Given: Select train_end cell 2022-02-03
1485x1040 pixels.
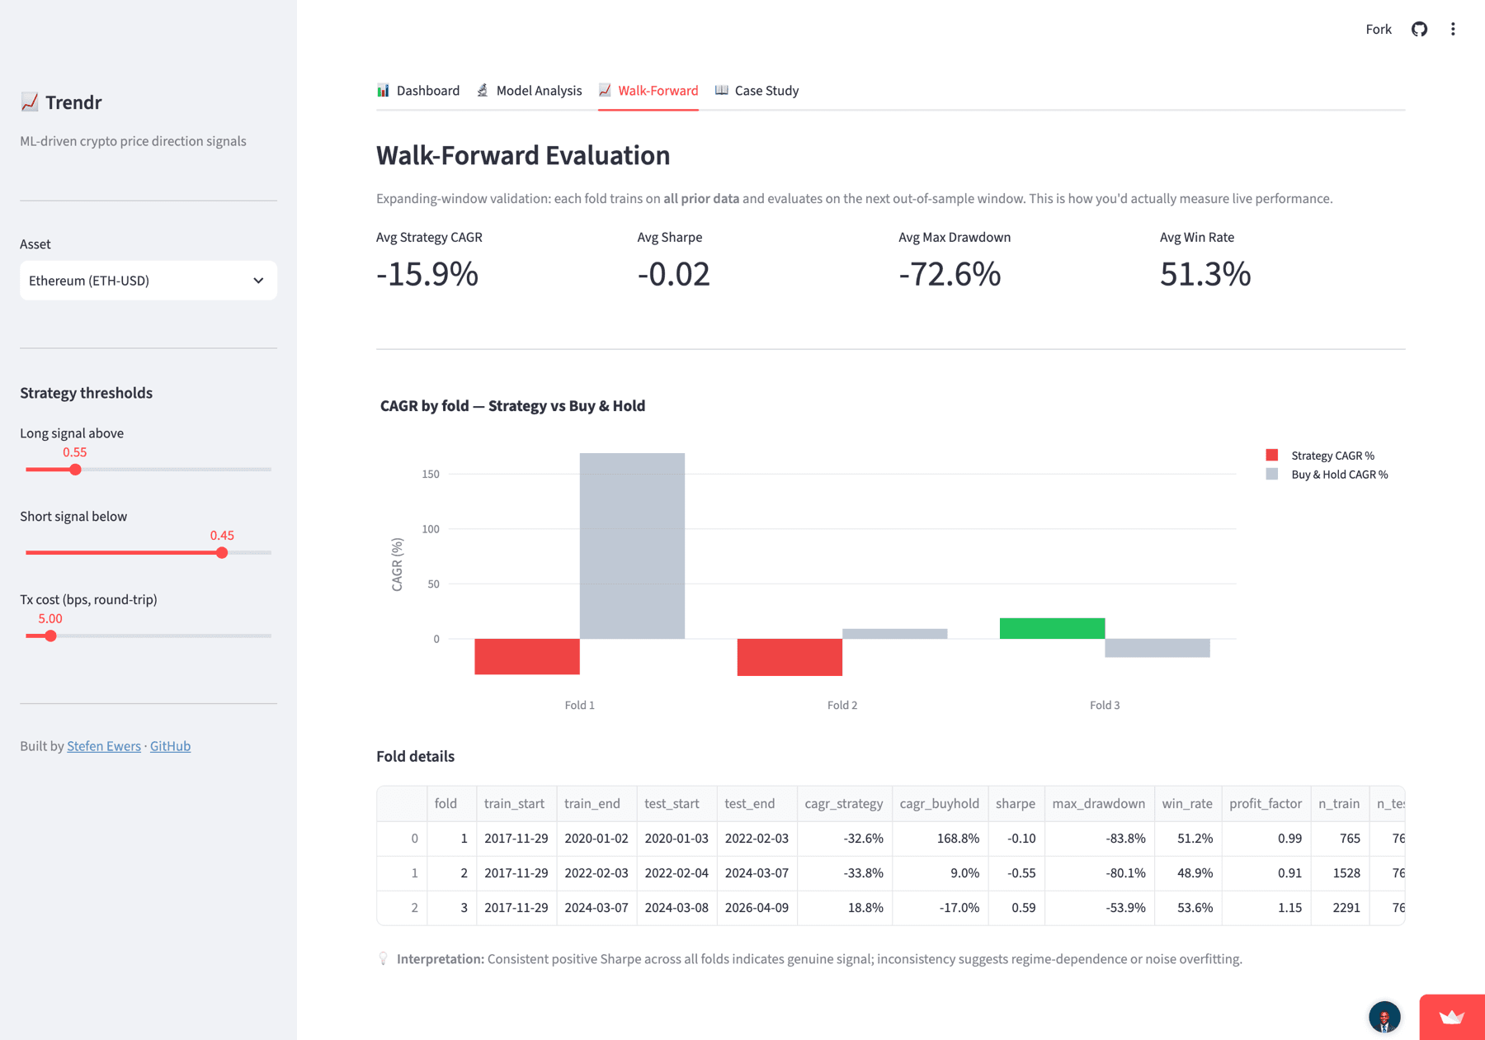Looking at the screenshot, I should click(596, 872).
